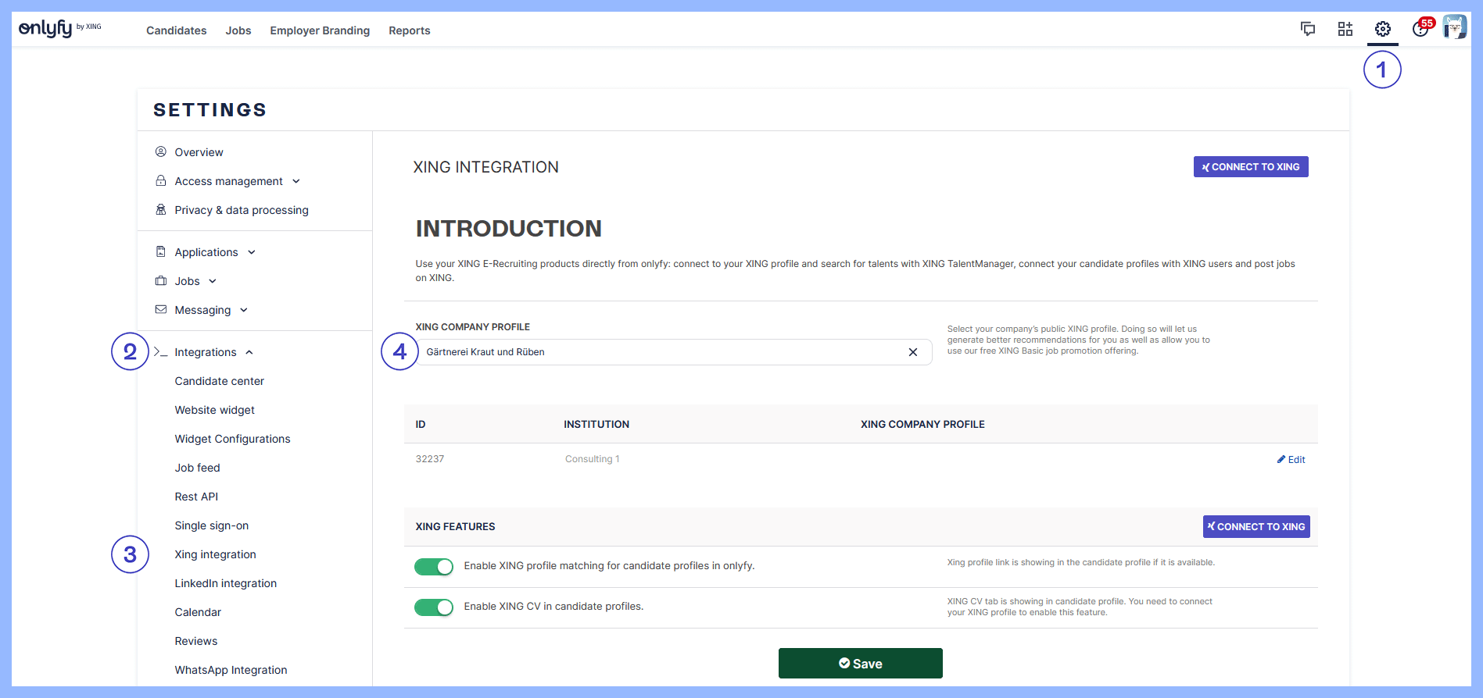
Task: Select the Consulting 1 institution cell
Action: [x=593, y=459]
